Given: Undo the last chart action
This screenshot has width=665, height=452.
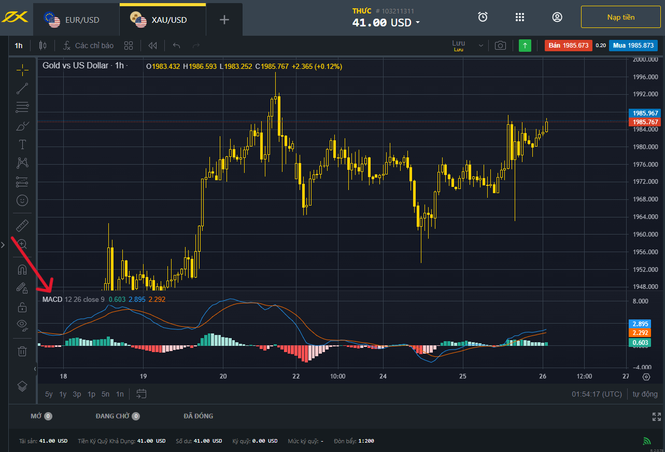Looking at the screenshot, I should [176, 46].
